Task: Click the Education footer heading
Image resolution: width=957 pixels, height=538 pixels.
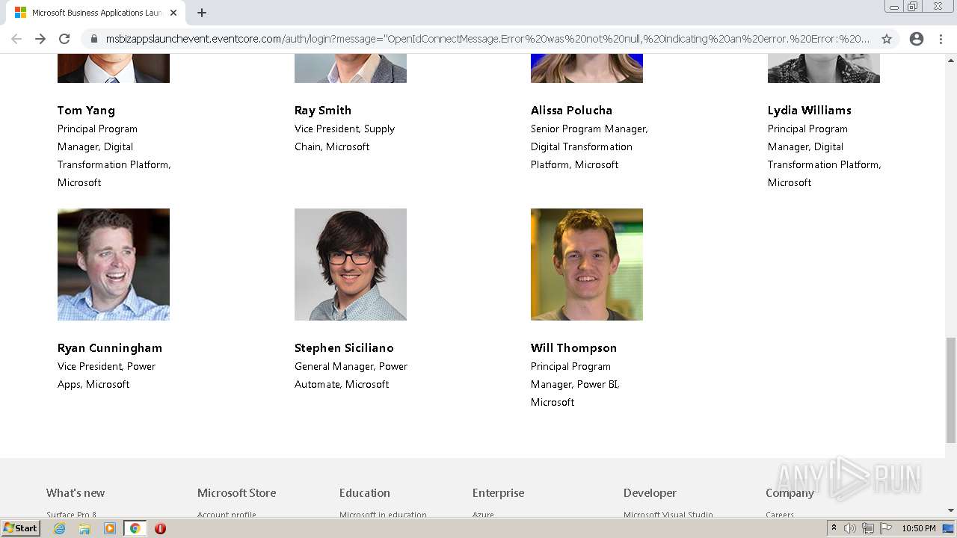Action: coord(365,493)
